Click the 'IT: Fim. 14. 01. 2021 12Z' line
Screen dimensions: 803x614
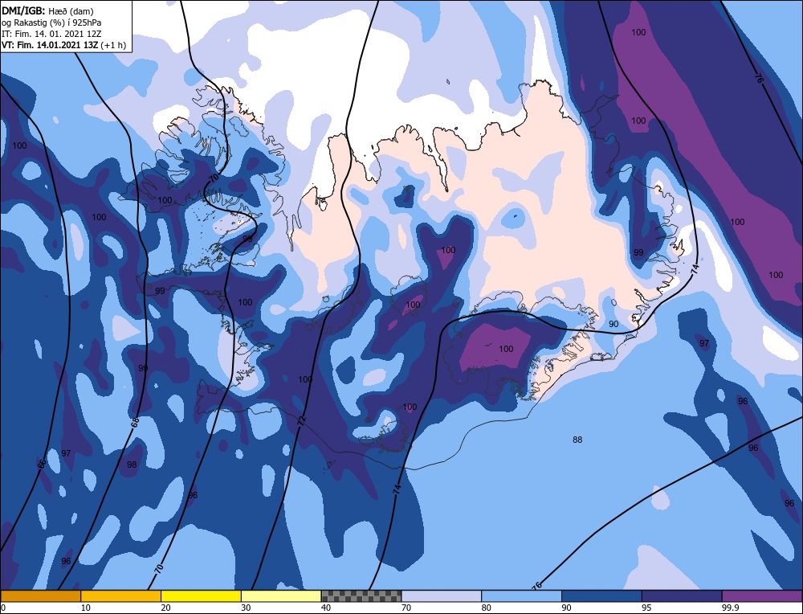pyautogui.click(x=51, y=34)
